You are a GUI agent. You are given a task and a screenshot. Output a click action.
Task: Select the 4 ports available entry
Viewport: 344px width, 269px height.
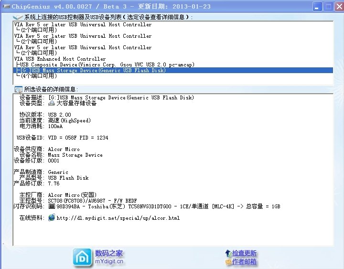pos(38,76)
